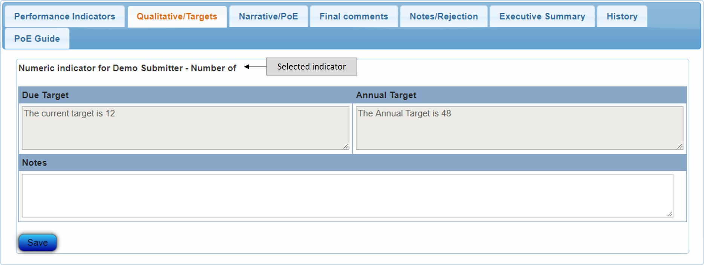View the Executive Summary tab
The image size is (704, 265).
pos(542,17)
